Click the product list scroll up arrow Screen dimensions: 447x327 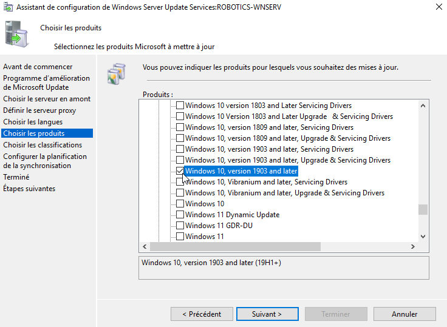coord(423,106)
